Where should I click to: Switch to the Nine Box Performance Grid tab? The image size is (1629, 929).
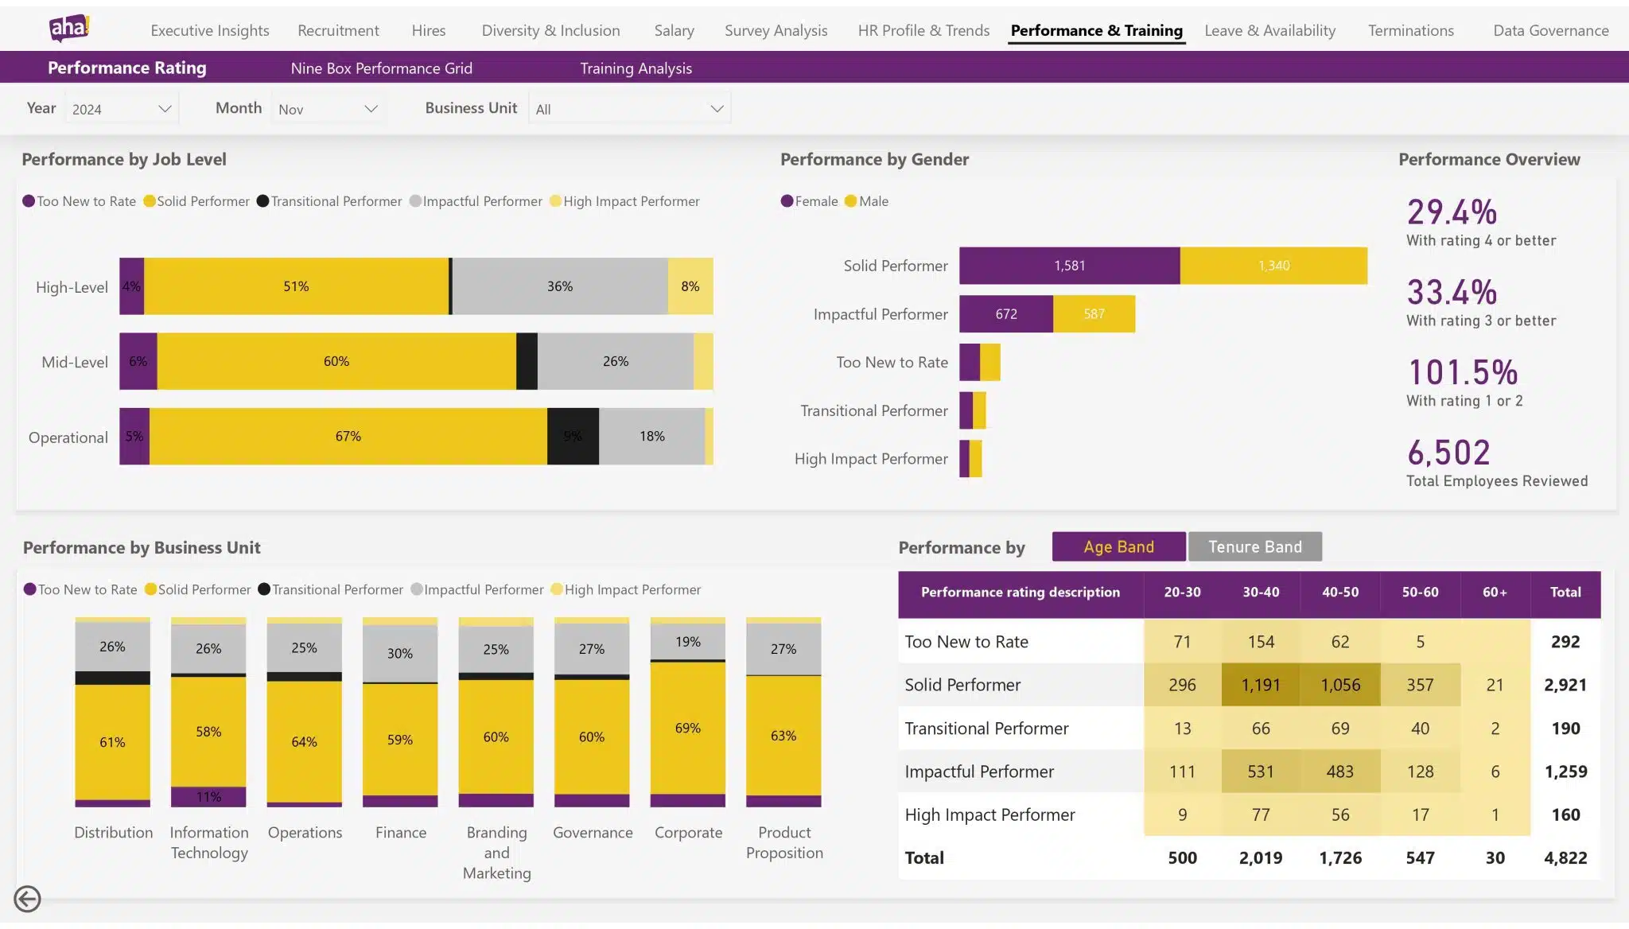click(383, 68)
